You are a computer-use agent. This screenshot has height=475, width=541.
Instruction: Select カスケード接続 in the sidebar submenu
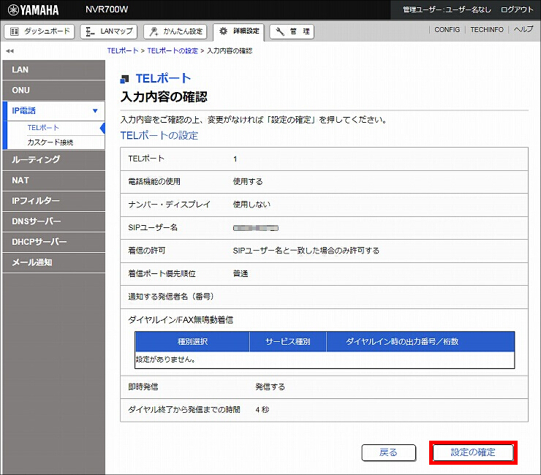(x=50, y=142)
